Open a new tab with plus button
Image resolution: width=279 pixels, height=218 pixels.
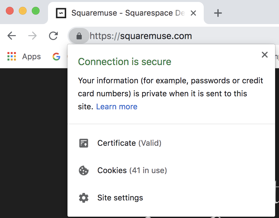pyautogui.click(x=218, y=13)
